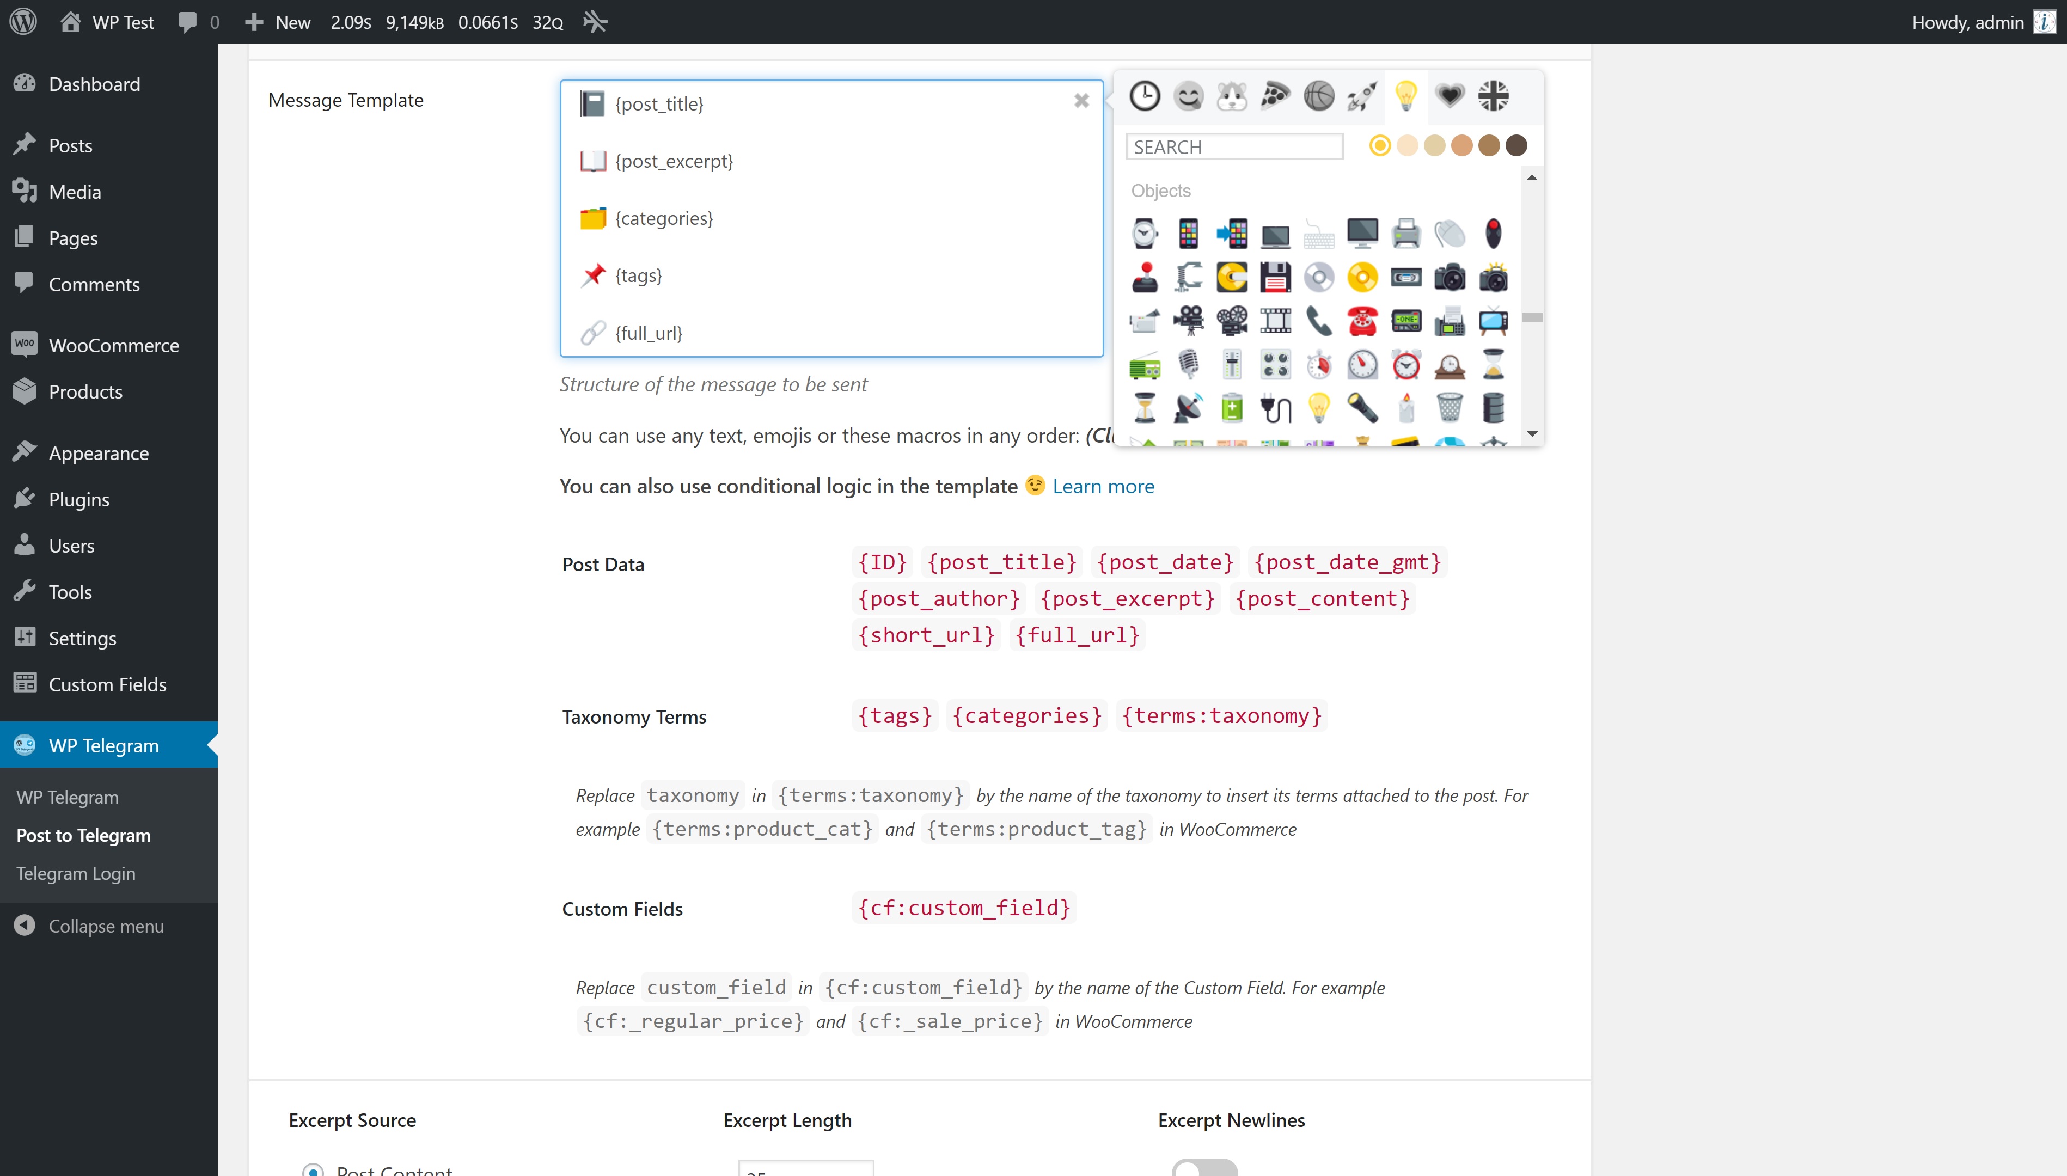
Task: Click the Learn more link
Action: pyautogui.click(x=1103, y=486)
